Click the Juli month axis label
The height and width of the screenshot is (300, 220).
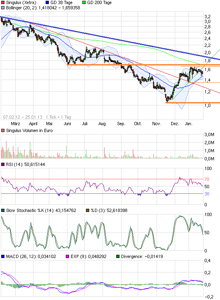tap(85, 124)
